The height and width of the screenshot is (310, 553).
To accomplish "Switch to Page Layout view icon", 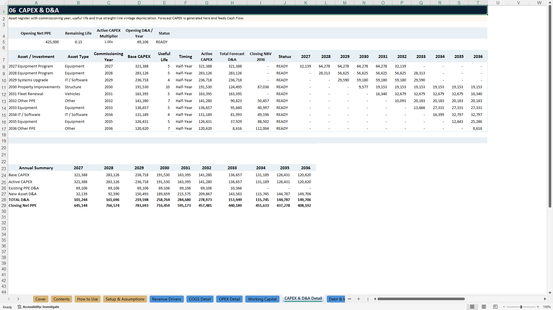I will [x=484, y=307].
